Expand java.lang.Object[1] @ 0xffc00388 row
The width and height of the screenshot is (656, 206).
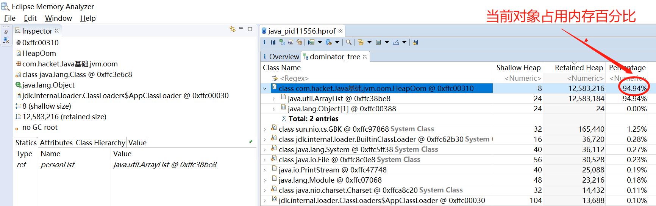pos(274,109)
